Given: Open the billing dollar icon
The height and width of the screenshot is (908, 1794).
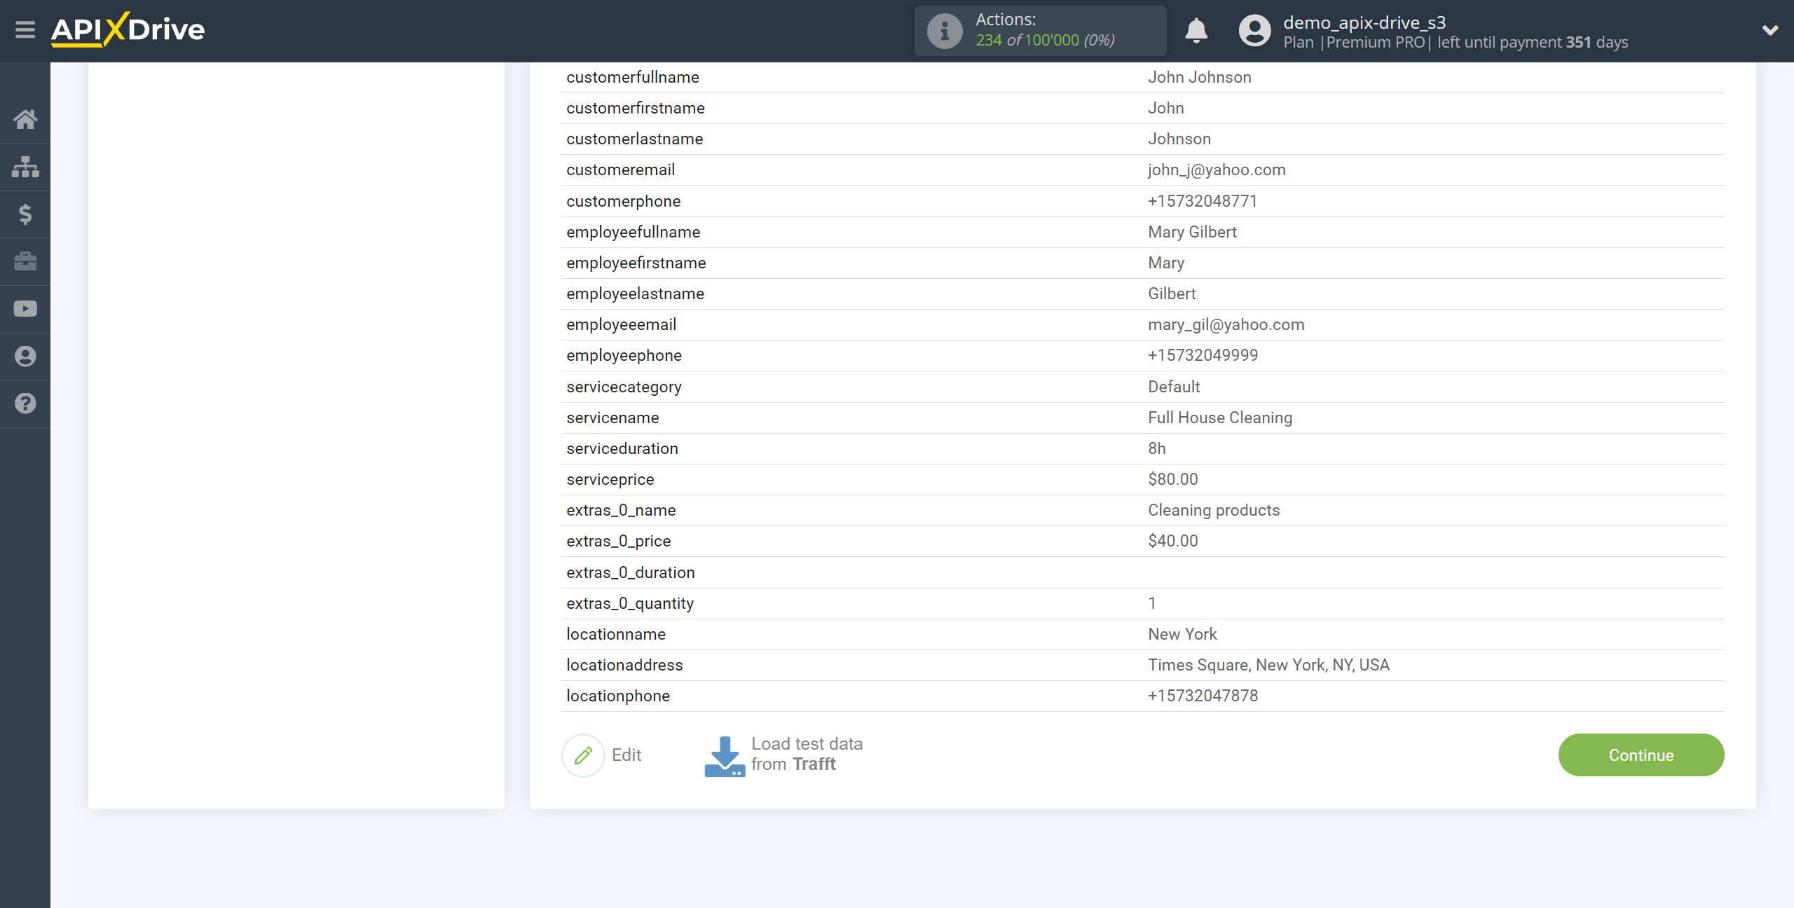Looking at the screenshot, I should point(25,214).
